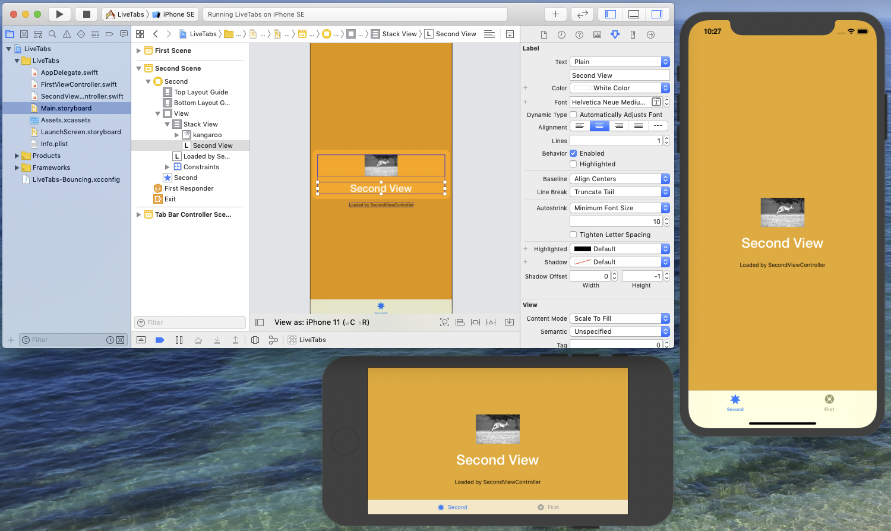This screenshot has width=891, height=531.
Task: Go back in editor history
Action: [x=156, y=34]
